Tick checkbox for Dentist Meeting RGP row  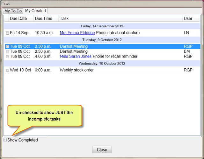click(x=7, y=46)
